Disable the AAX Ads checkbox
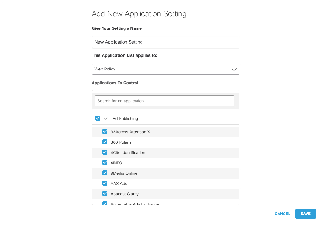The height and width of the screenshot is (237, 330). coord(105,183)
